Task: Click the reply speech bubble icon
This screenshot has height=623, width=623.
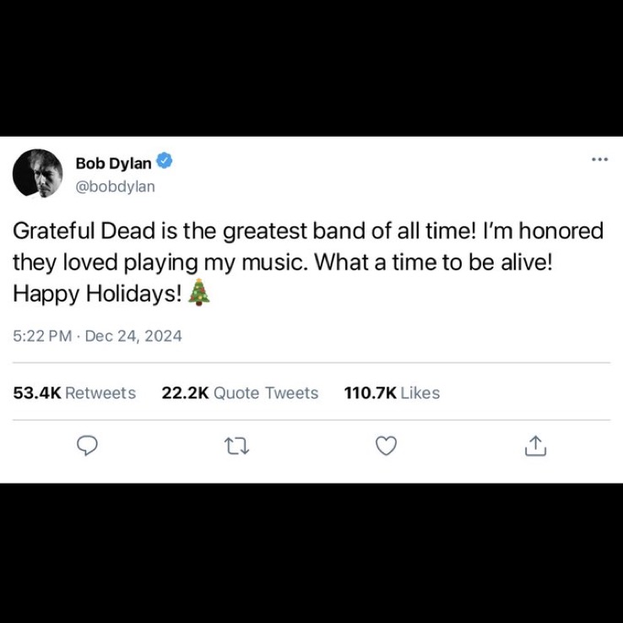Action: point(87,446)
